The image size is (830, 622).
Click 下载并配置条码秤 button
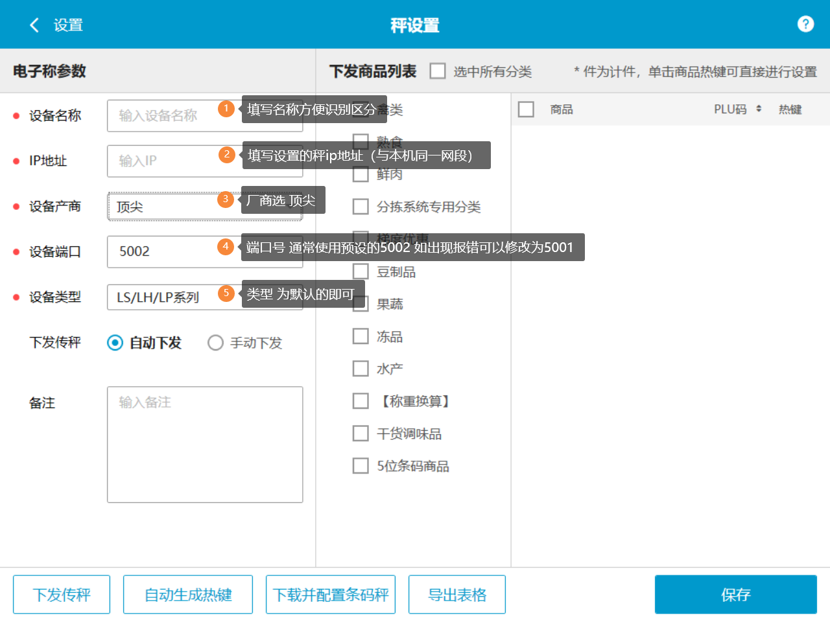(x=331, y=594)
